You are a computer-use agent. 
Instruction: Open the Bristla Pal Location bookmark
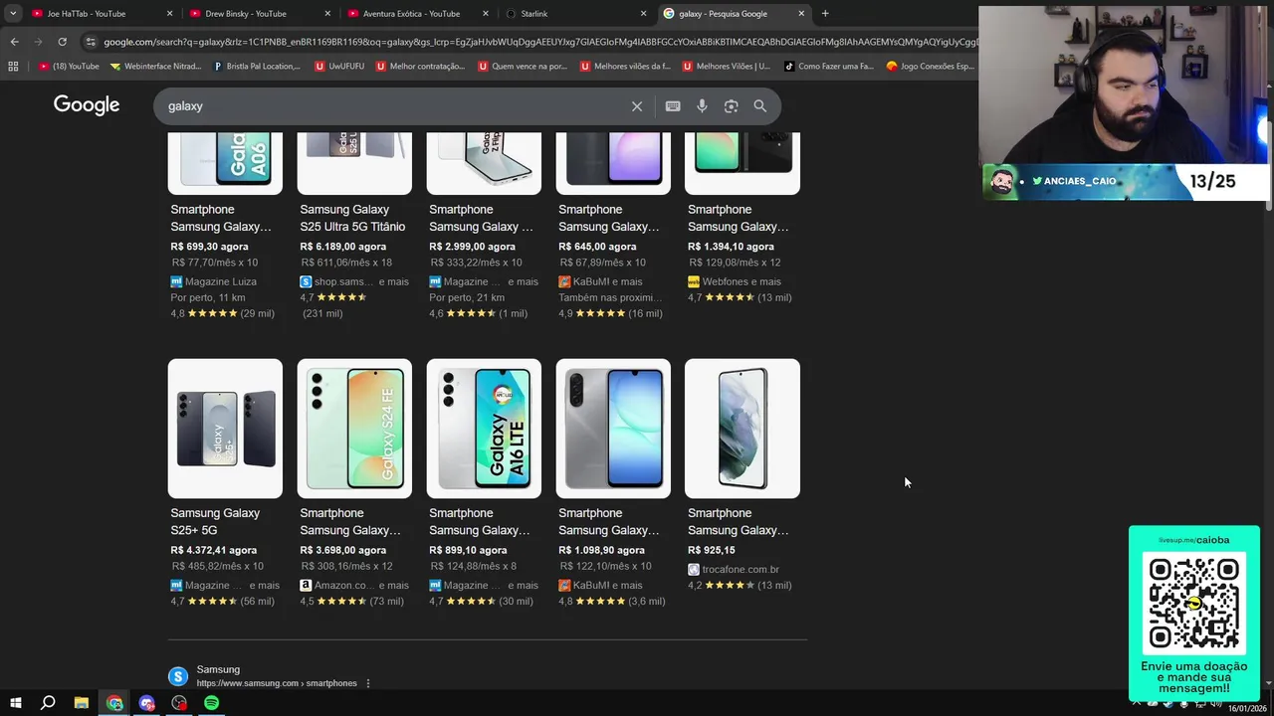[x=257, y=67]
